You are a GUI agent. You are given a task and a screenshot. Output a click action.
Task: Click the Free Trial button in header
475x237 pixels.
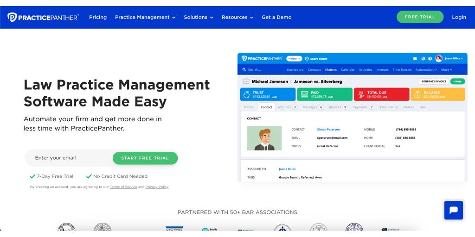point(420,17)
